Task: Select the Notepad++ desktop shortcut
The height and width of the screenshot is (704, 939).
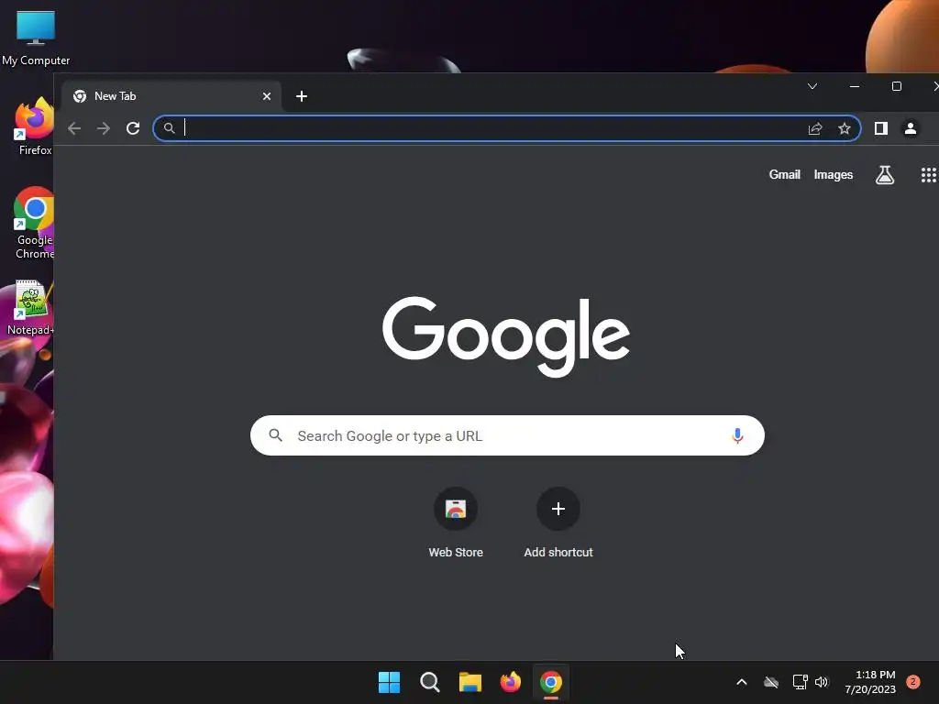Action: pyautogui.click(x=30, y=308)
